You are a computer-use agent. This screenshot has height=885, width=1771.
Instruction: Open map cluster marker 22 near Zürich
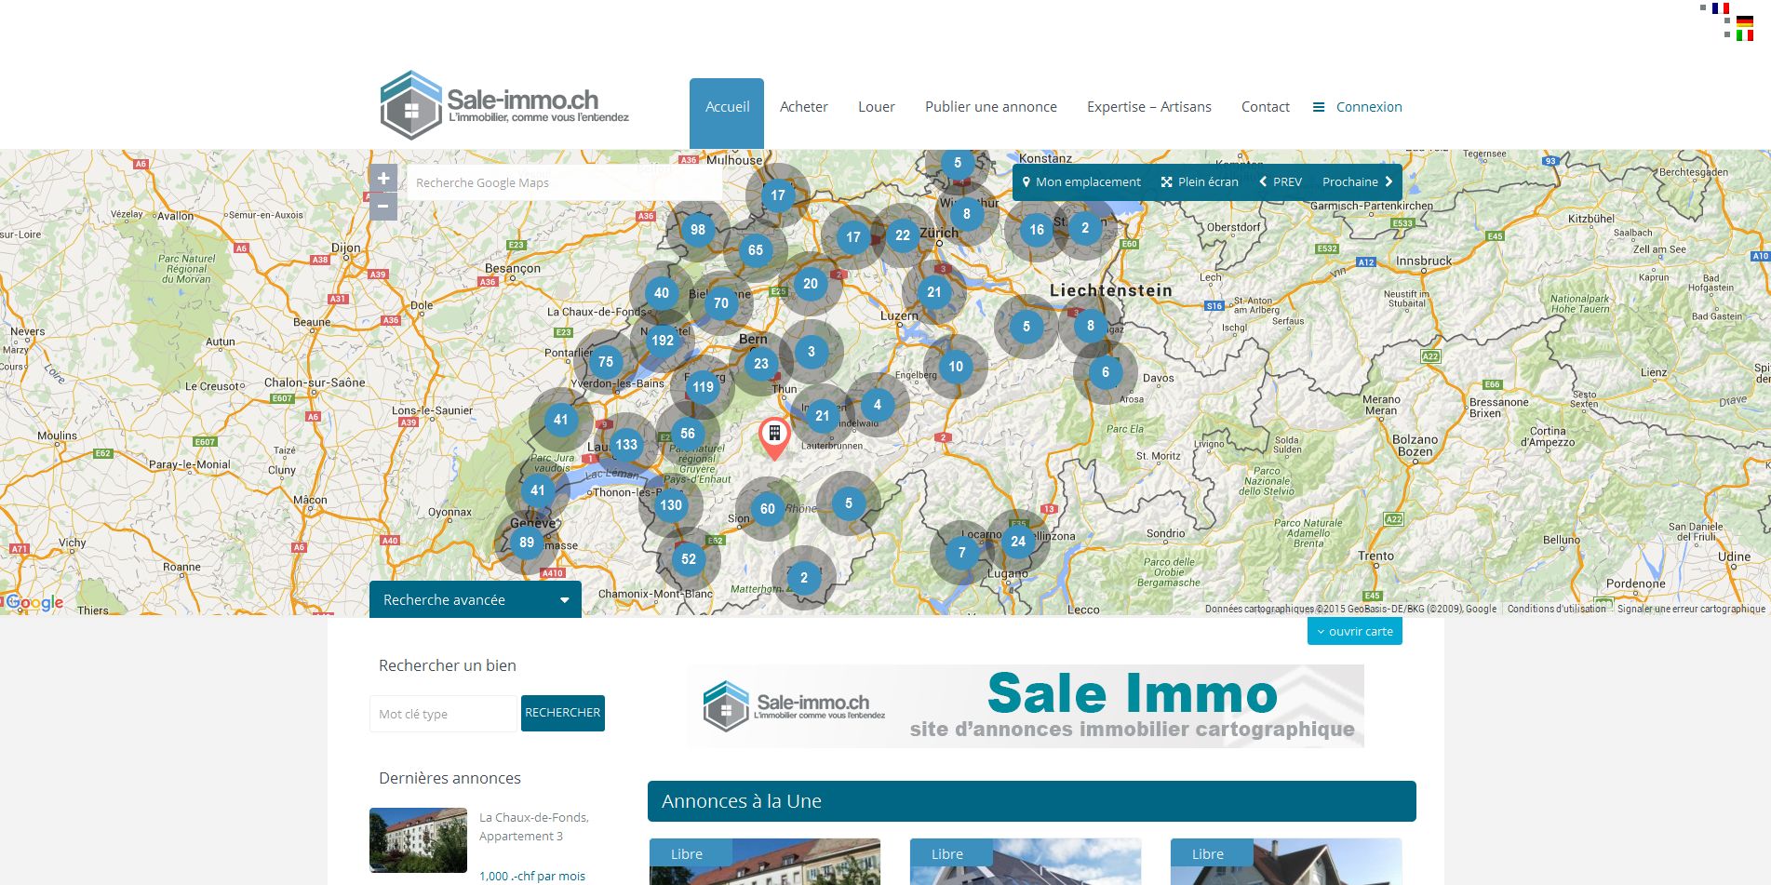(x=903, y=235)
